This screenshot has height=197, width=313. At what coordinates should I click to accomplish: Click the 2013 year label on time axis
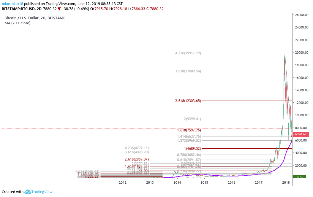click(150, 183)
